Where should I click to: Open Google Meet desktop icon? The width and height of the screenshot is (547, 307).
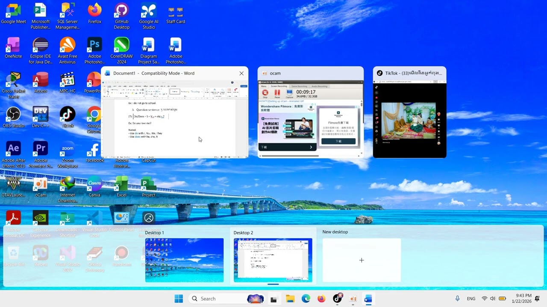pos(13,14)
